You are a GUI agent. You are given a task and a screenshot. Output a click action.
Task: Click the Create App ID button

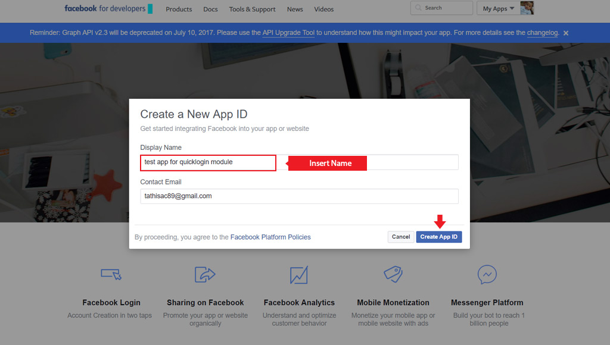439,237
